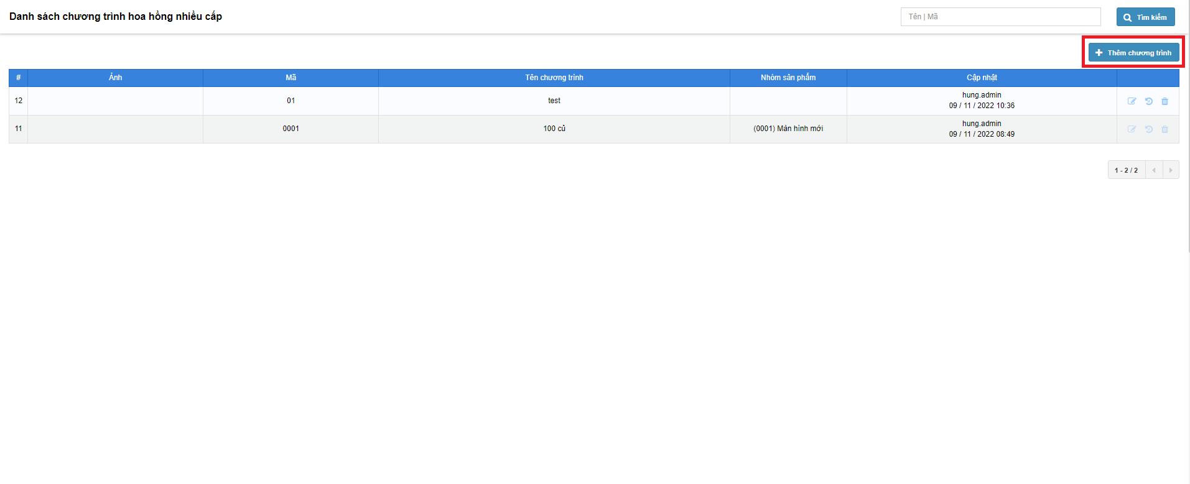Focus the 'Tên | Mã' search field
Screen dimensions: 1190x484
point(1000,17)
